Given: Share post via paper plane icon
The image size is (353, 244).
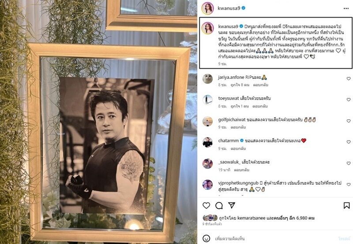Looking at the screenshot, I should tap(232, 205).
